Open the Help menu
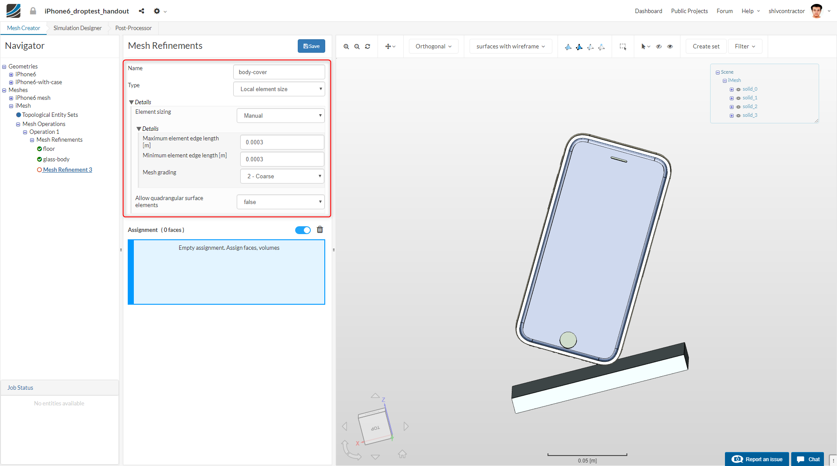837x466 pixels. (751, 11)
